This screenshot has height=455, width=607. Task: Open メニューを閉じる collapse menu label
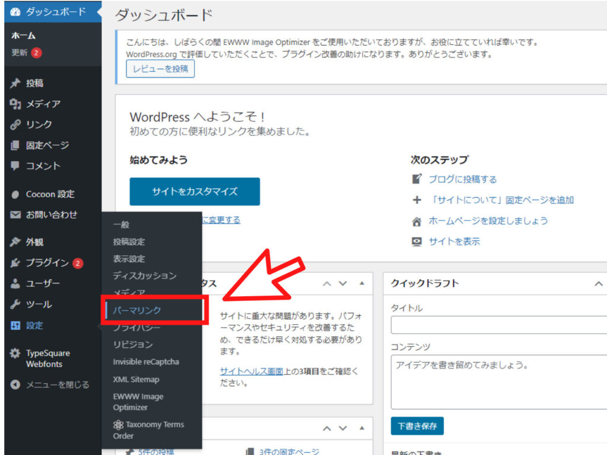57,384
